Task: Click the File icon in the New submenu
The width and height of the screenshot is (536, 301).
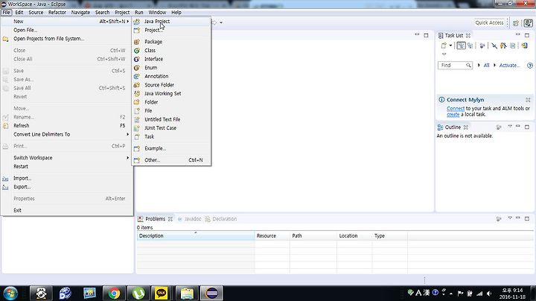Action: click(x=137, y=111)
